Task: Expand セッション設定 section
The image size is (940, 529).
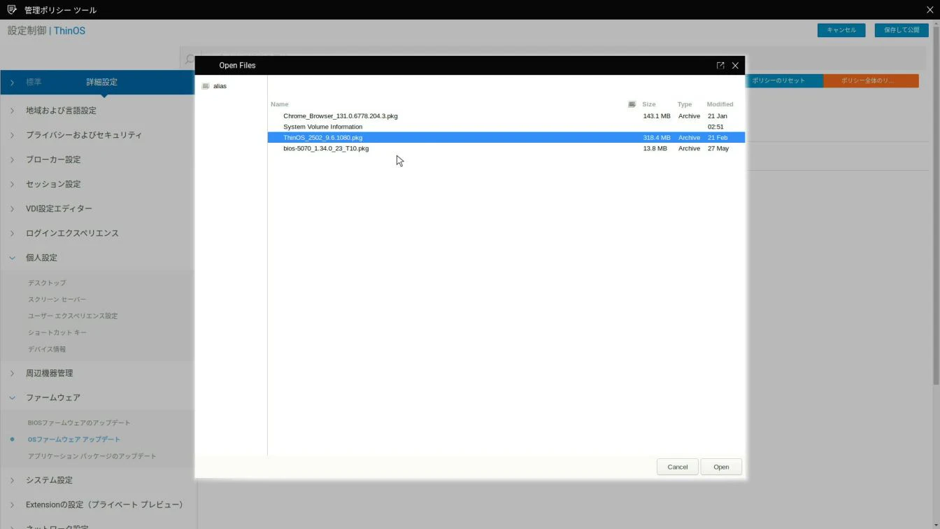Action: pos(12,184)
